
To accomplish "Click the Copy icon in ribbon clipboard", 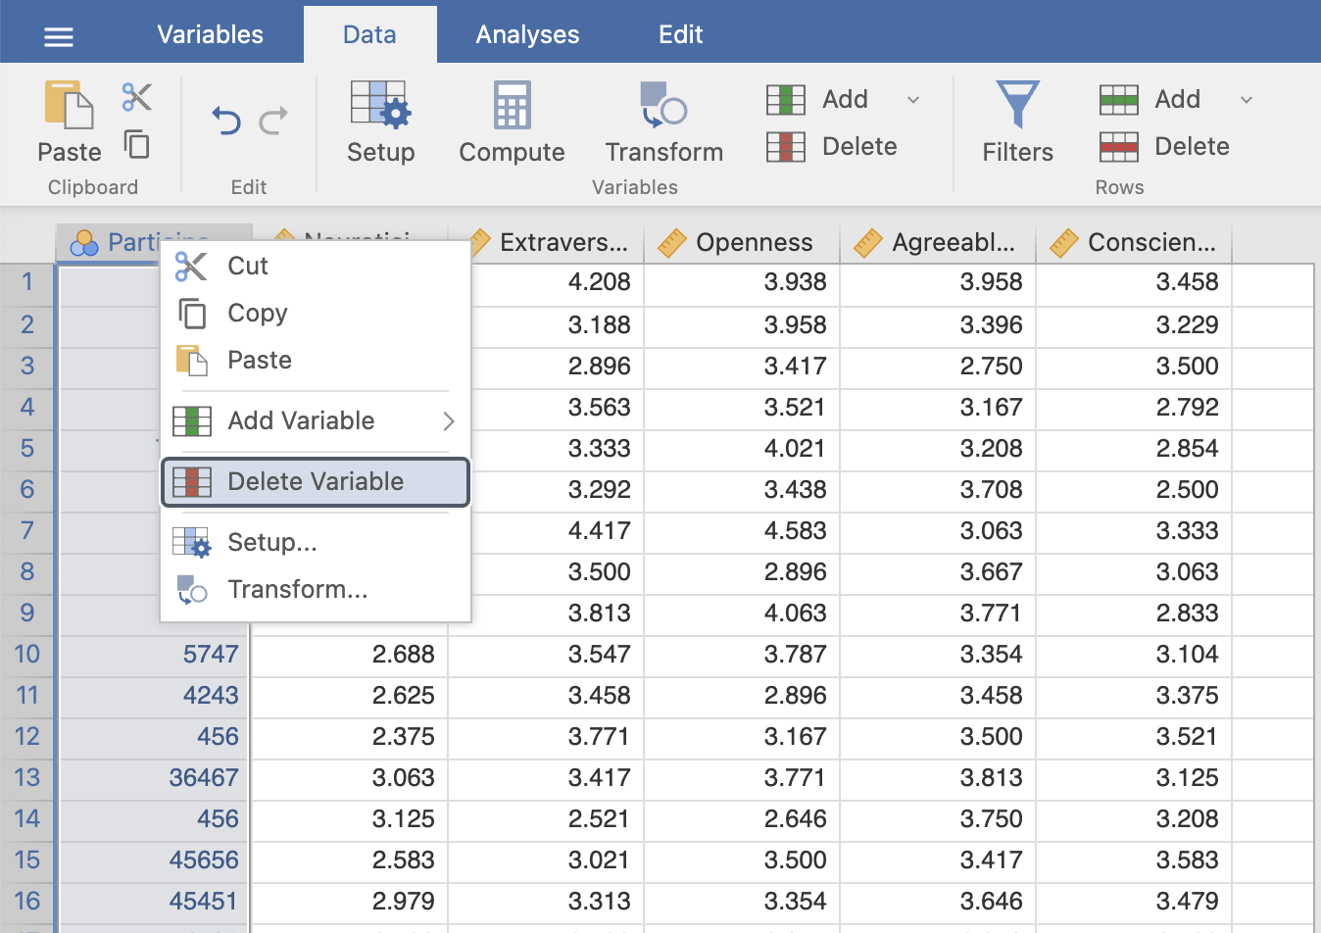I will 137,145.
